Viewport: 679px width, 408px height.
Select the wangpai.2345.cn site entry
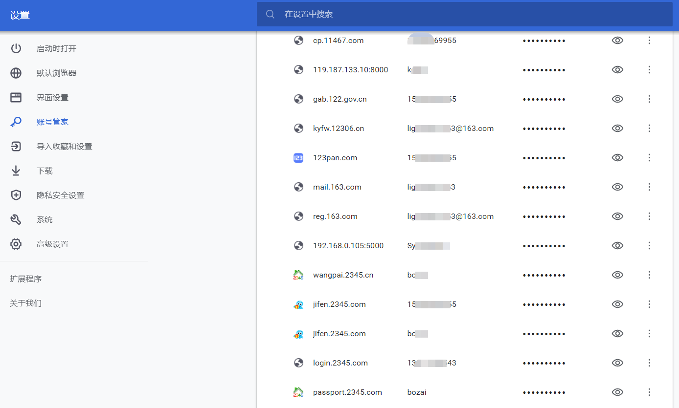343,275
